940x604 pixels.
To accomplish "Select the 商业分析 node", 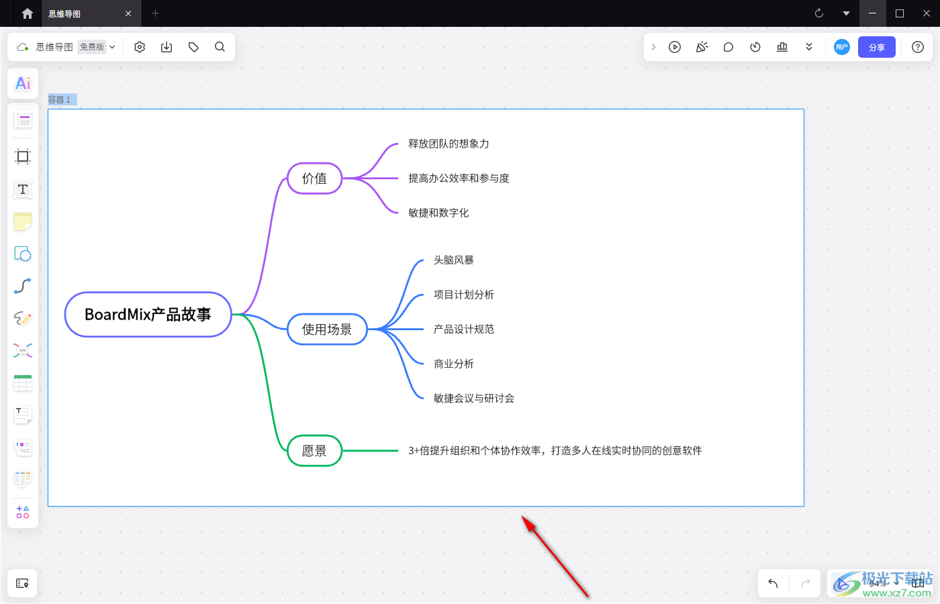I will pyautogui.click(x=454, y=364).
